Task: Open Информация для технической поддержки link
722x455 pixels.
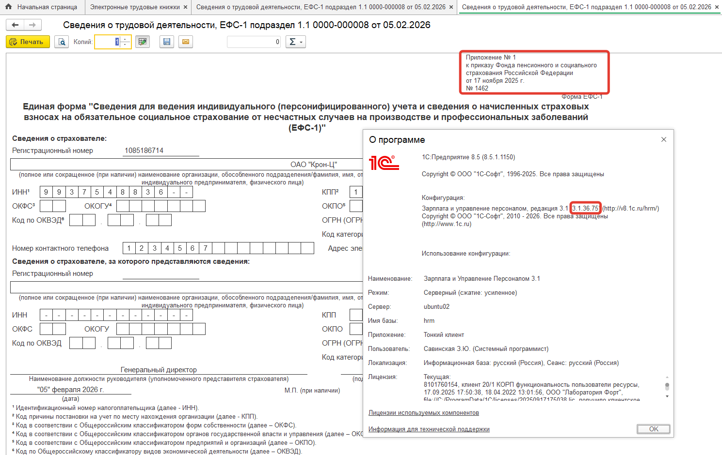Action: (x=429, y=429)
